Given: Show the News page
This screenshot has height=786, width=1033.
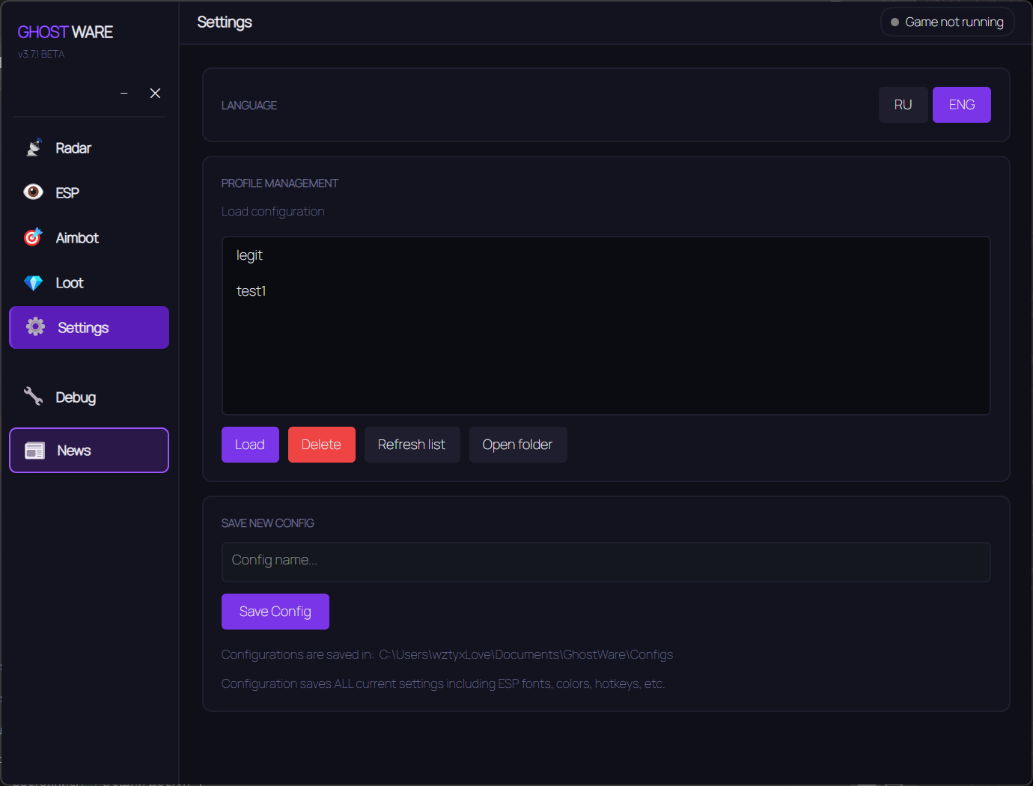Looking at the screenshot, I should (89, 451).
